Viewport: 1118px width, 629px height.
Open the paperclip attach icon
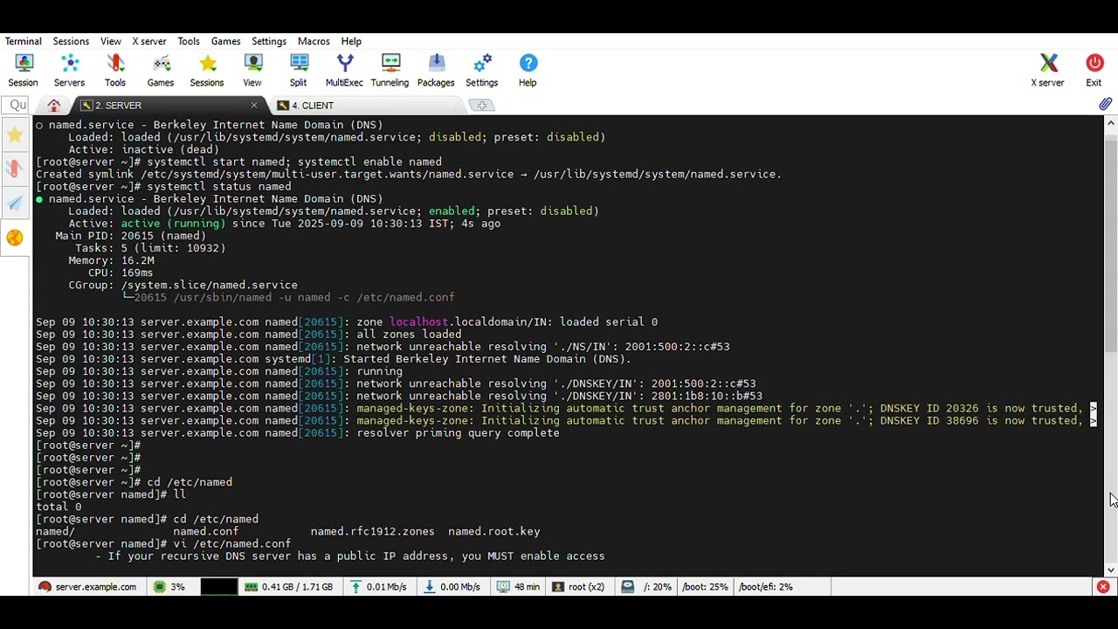(1105, 105)
